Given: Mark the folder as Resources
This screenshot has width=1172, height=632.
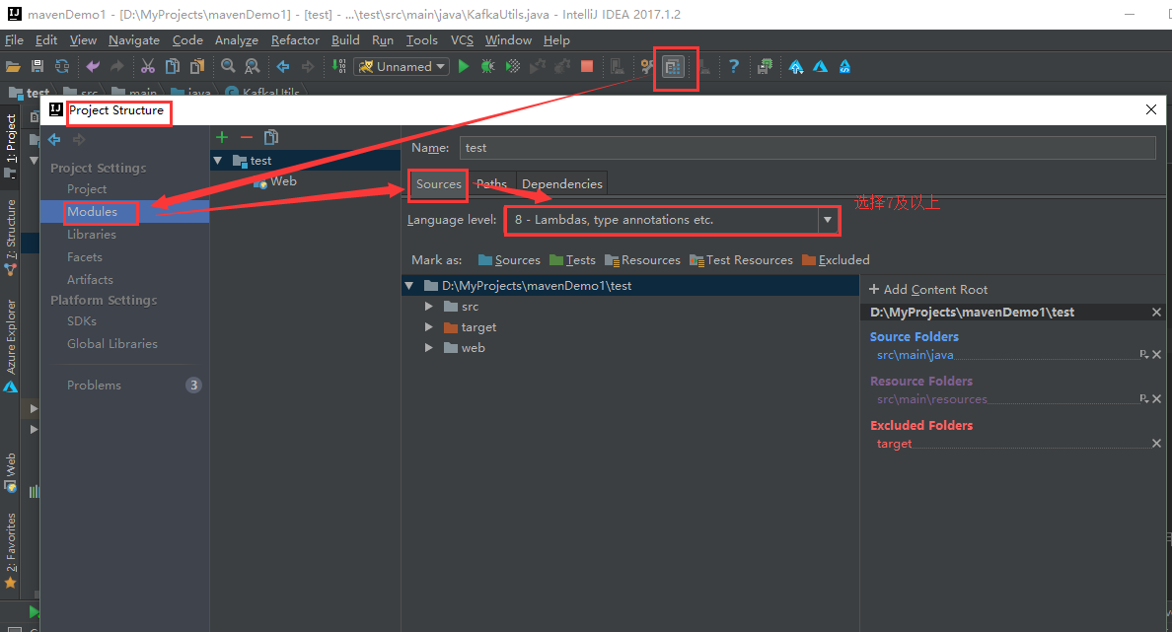Looking at the screenshot, I should [x=643, y=260].
